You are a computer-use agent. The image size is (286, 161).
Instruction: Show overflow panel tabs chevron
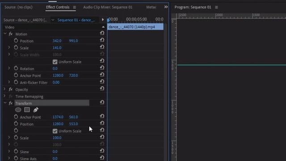click(x=166, y=7)
